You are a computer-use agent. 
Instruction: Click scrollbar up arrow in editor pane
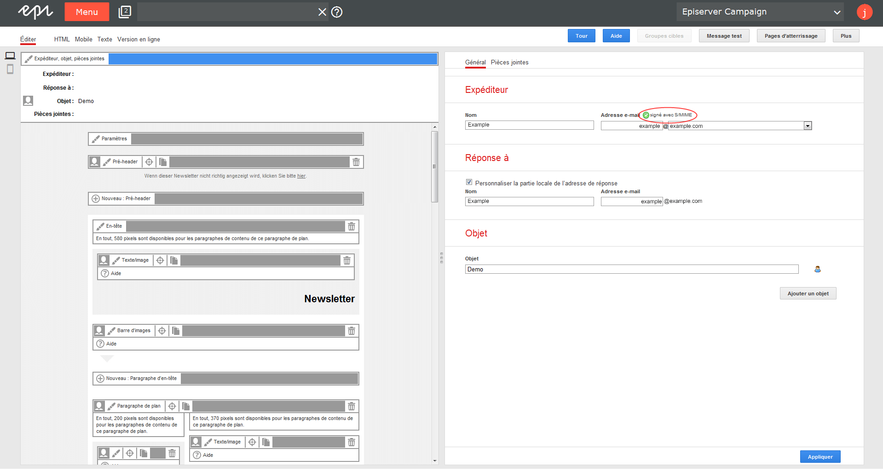(x=435, y=127)
